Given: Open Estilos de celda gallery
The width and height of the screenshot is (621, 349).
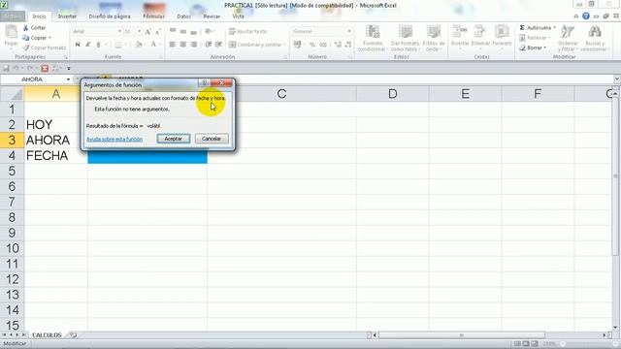Looking at the screenshot, I should [434, 38].
